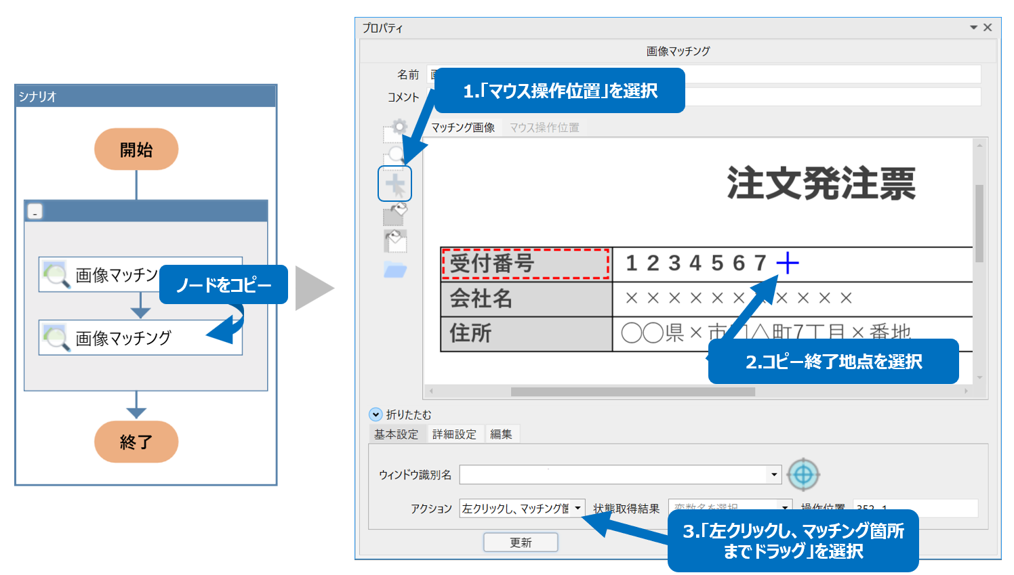
Task: Click the fill-inside-selection paint bucket icon
Action: [x=394, y=214]
